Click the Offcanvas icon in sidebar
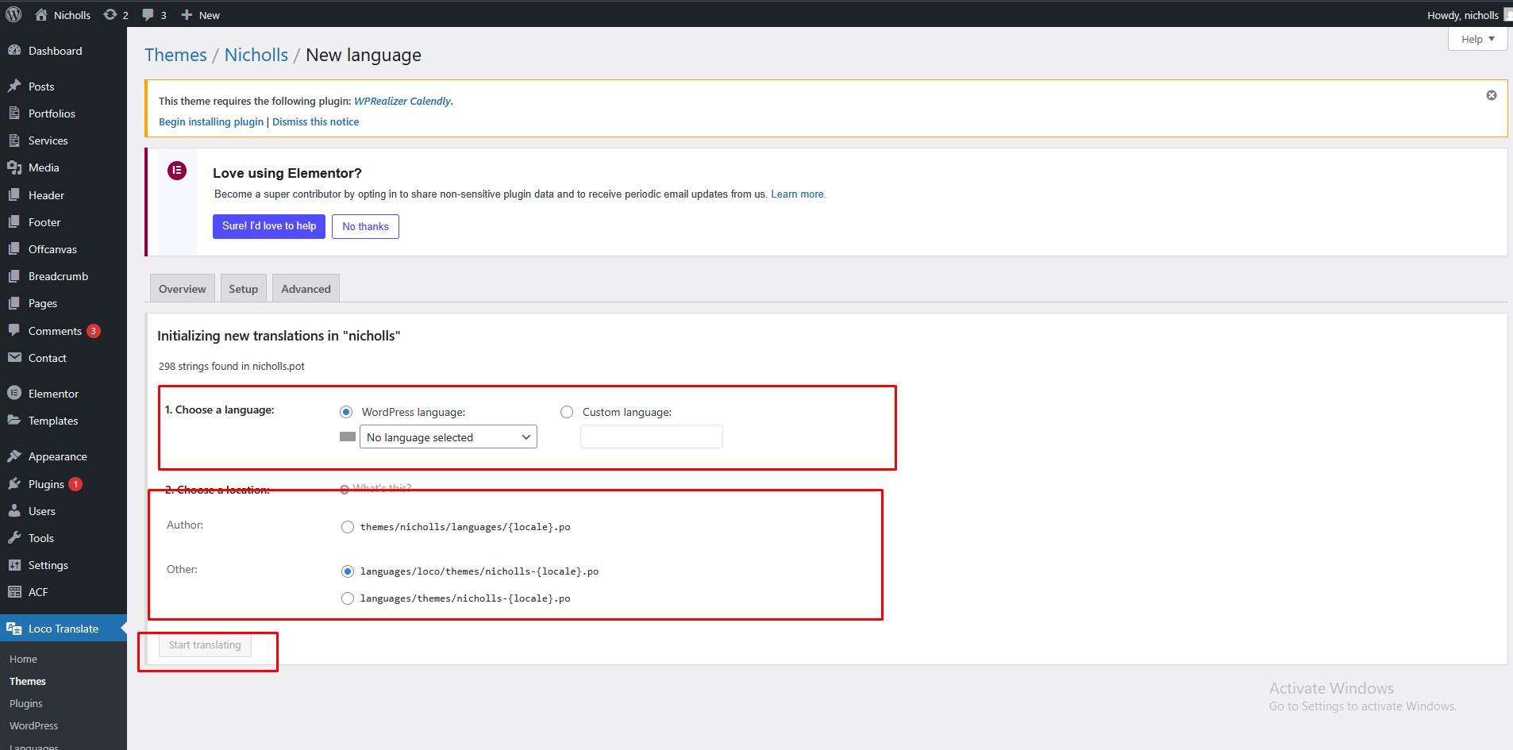 (14, 248)
